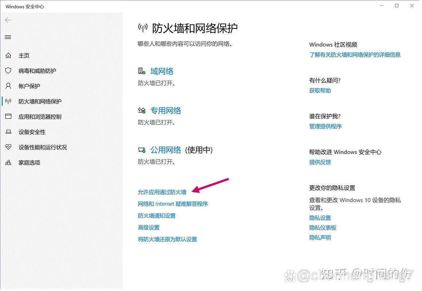Click 防火墙已打开 text under 专用网络
Viewport: 422px width, 291px height.
(157, 122)
